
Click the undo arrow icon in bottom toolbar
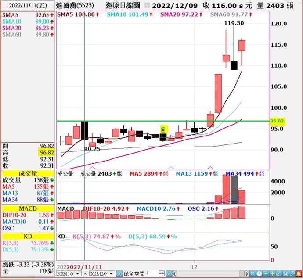tap(279, 274)
